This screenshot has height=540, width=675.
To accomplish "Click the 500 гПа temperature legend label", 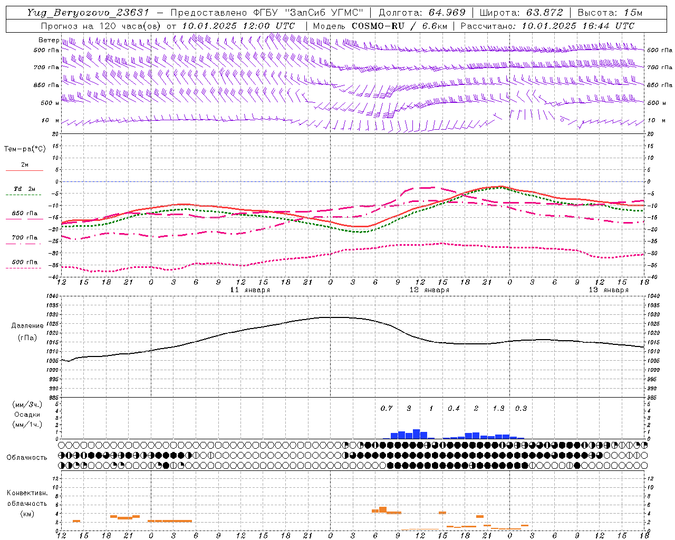I will (x=25, y=262).
